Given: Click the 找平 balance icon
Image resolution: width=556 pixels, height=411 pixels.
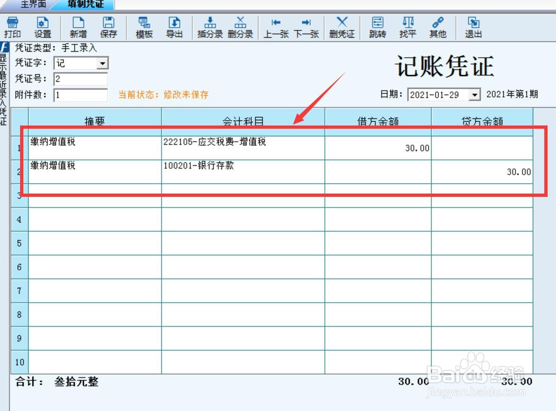Looking at the screenshot, I should [408, 27].
